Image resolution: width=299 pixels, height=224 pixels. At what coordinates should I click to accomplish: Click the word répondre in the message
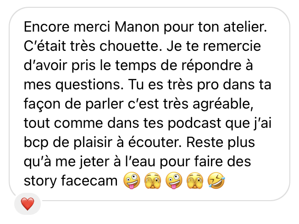point(211,66)
